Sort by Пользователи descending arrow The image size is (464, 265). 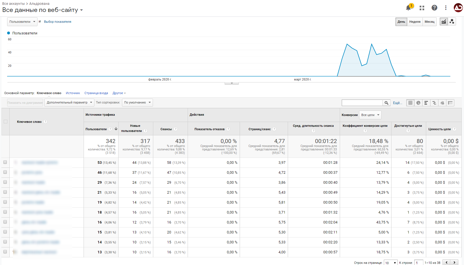(116, 129)
